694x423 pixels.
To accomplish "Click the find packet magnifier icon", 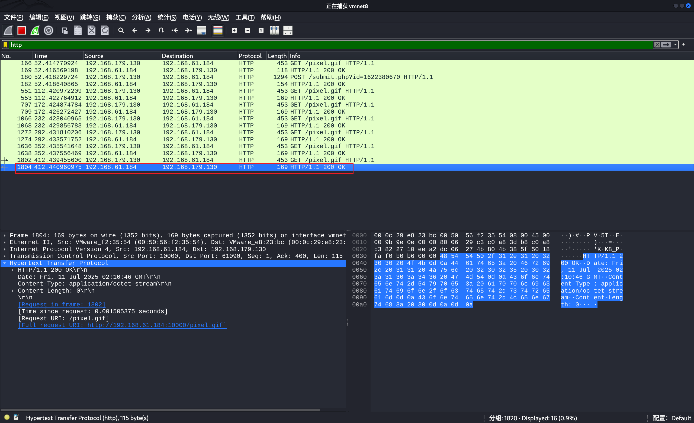I will pos(121,30).
